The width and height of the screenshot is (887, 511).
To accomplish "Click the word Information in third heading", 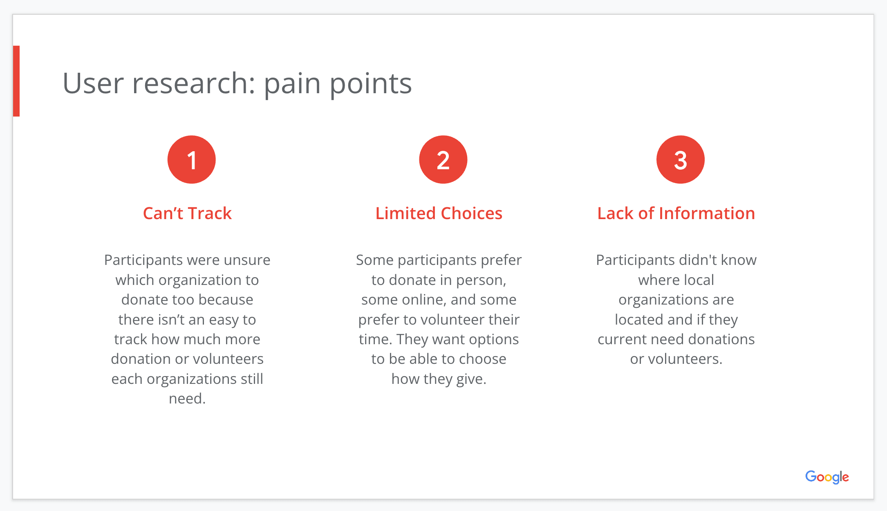I will pyautogui.click(x=707, y=213).
